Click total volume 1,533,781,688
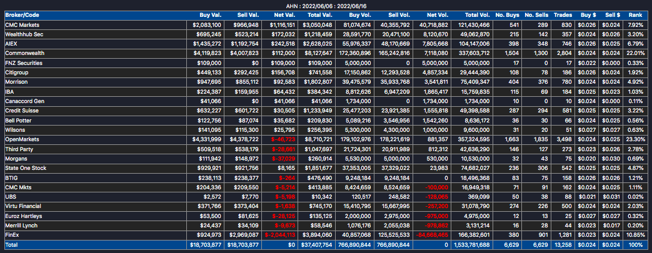 coord(471,245)
